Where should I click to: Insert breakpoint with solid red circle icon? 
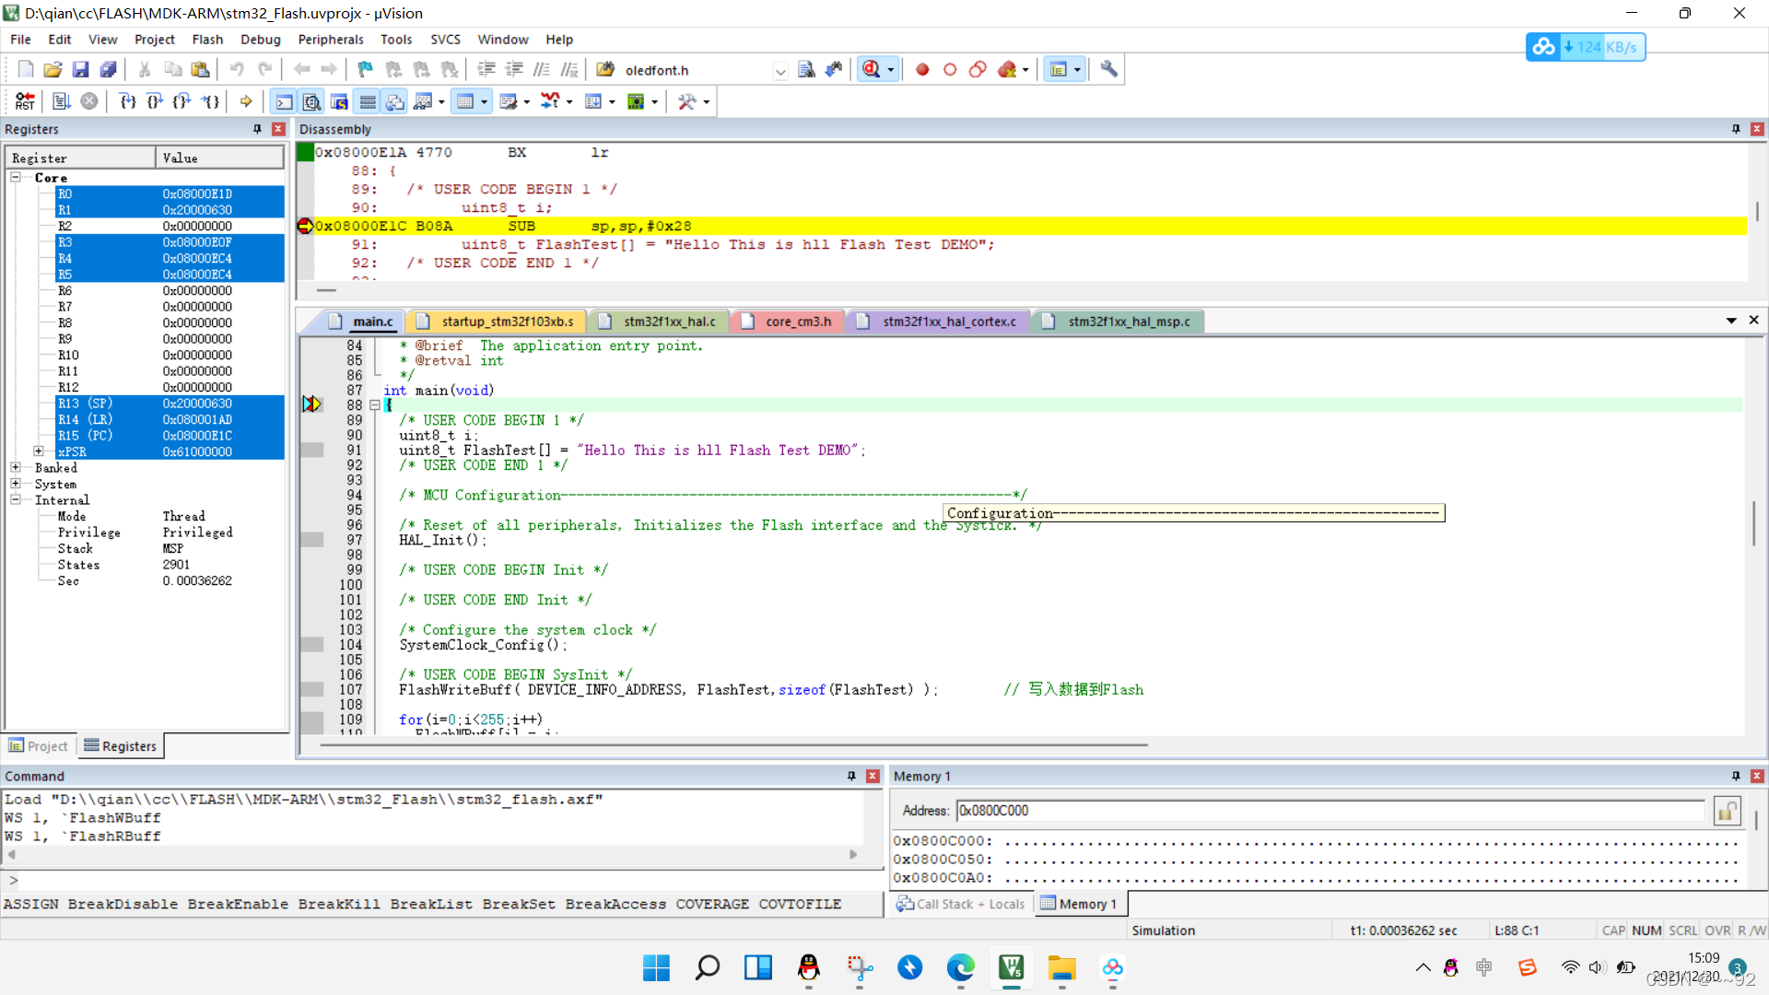(x=922, y=69)
